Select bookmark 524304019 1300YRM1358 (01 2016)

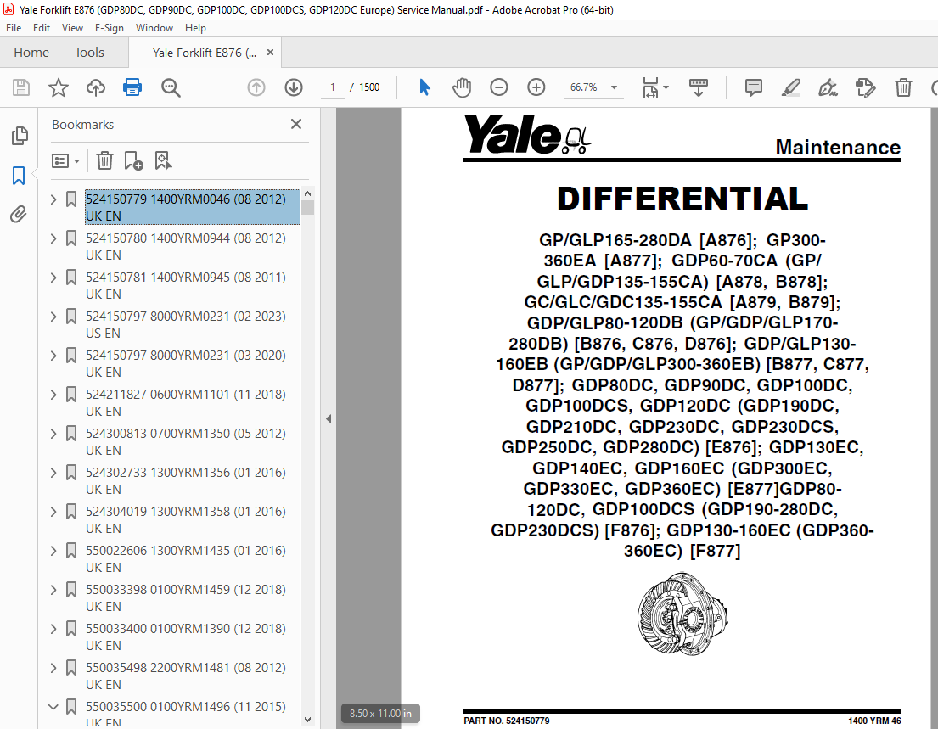pos(185,519)
